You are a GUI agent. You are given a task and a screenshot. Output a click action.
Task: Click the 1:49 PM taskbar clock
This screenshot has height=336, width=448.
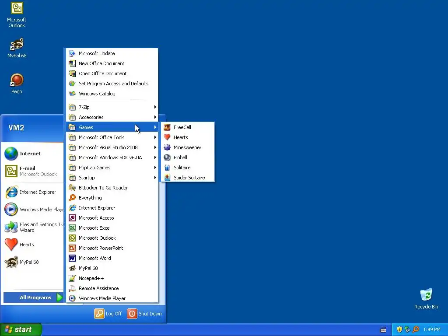pyautogui.click(x=432, y=329)
